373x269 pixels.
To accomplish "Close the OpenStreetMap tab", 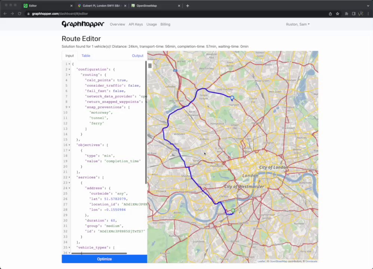I will [x=179, y=6].
